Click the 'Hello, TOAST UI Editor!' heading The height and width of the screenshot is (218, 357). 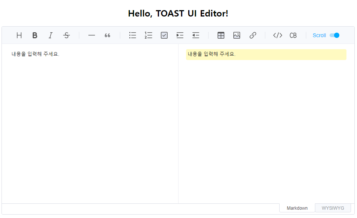pyautogui.click(x=178, y=14)
